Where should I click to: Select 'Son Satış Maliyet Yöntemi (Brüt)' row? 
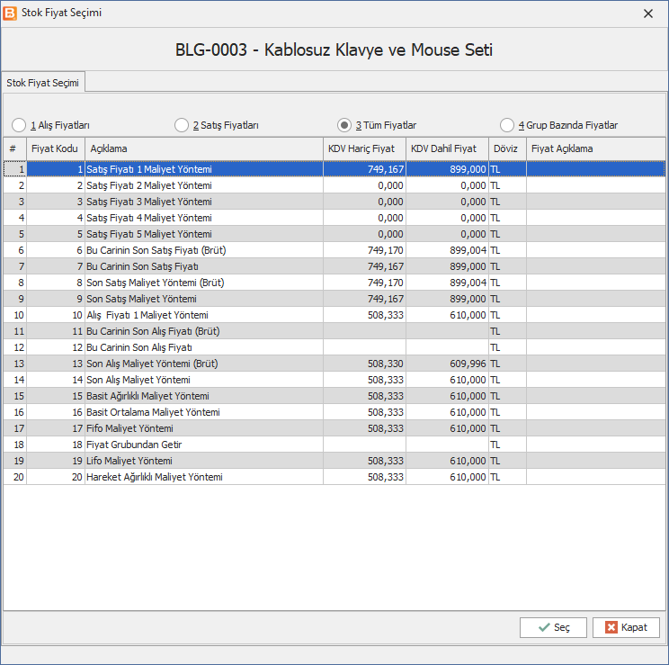coord(334,283)
